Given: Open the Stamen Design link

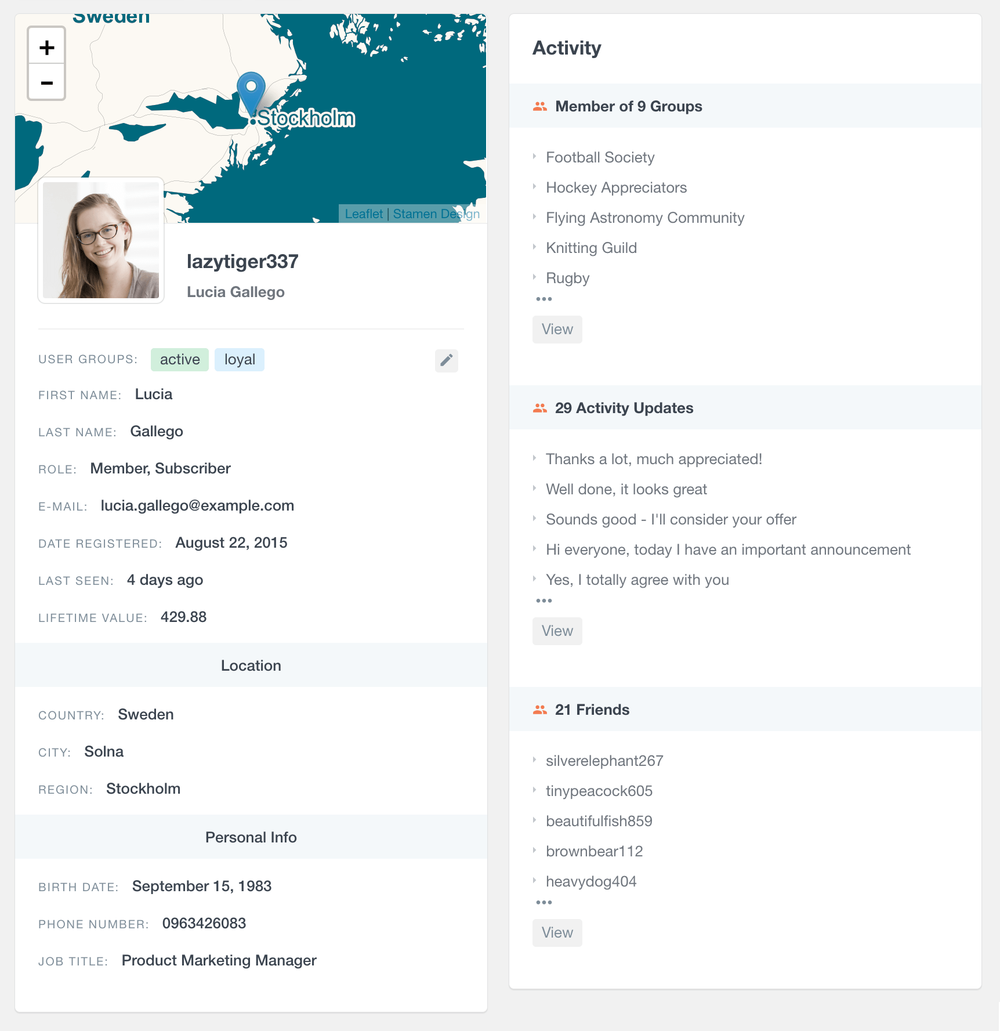Looking at the screenshot, I should [x=436, y=214].
